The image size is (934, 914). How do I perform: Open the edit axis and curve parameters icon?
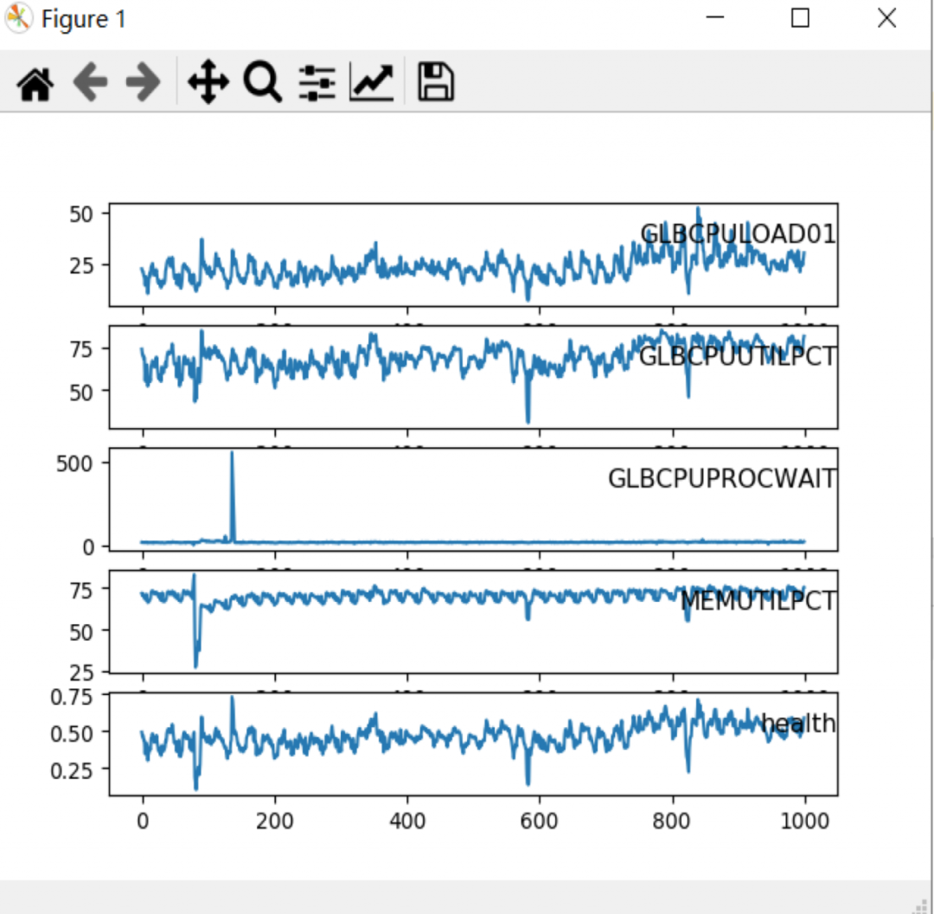point(371,83)
